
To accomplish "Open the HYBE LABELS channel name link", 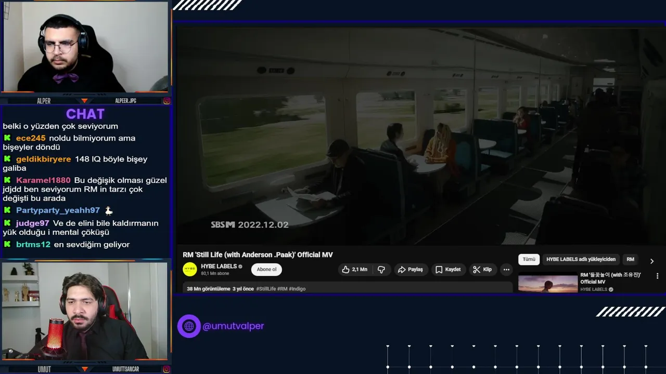I will [x=219, y=266].
